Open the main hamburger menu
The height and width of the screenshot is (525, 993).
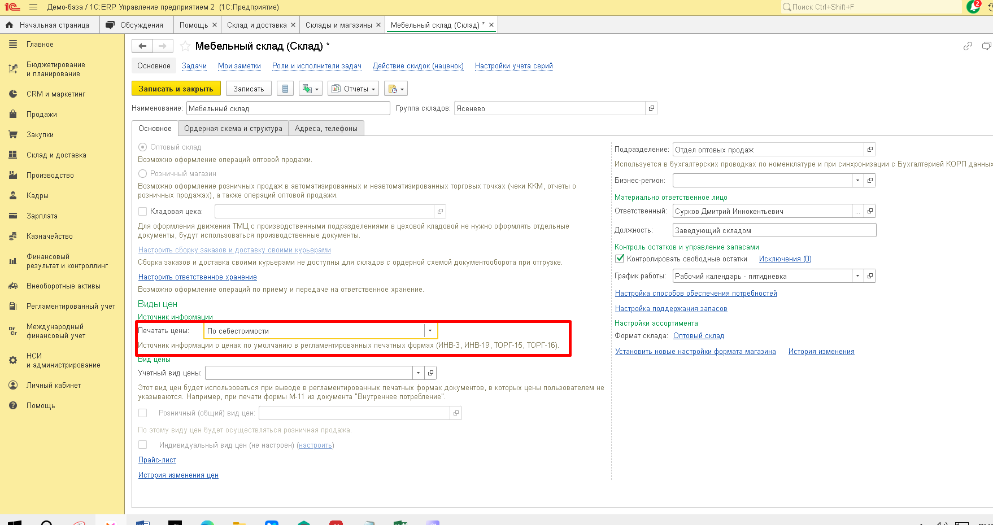click(33, 7)
